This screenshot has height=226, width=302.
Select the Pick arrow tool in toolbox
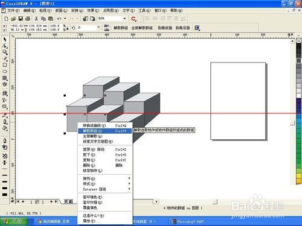click(5, 40)
